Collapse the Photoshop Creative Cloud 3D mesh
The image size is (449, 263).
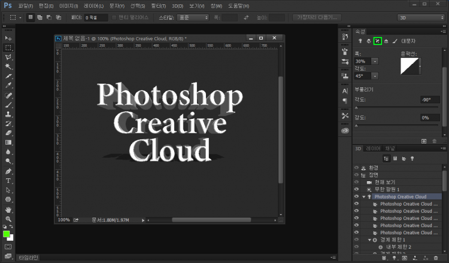[x=364, y=197]
